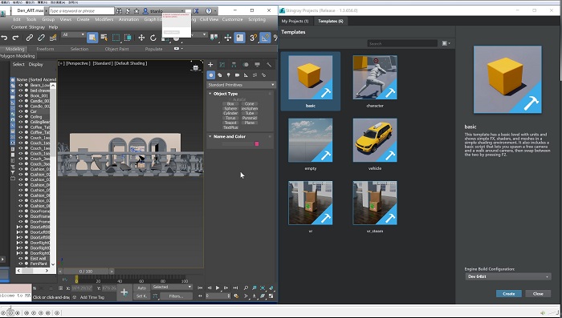Click the binoculars search icon in title bar
The height and width of the screenshot is (318, 562).
pos(119,11)
